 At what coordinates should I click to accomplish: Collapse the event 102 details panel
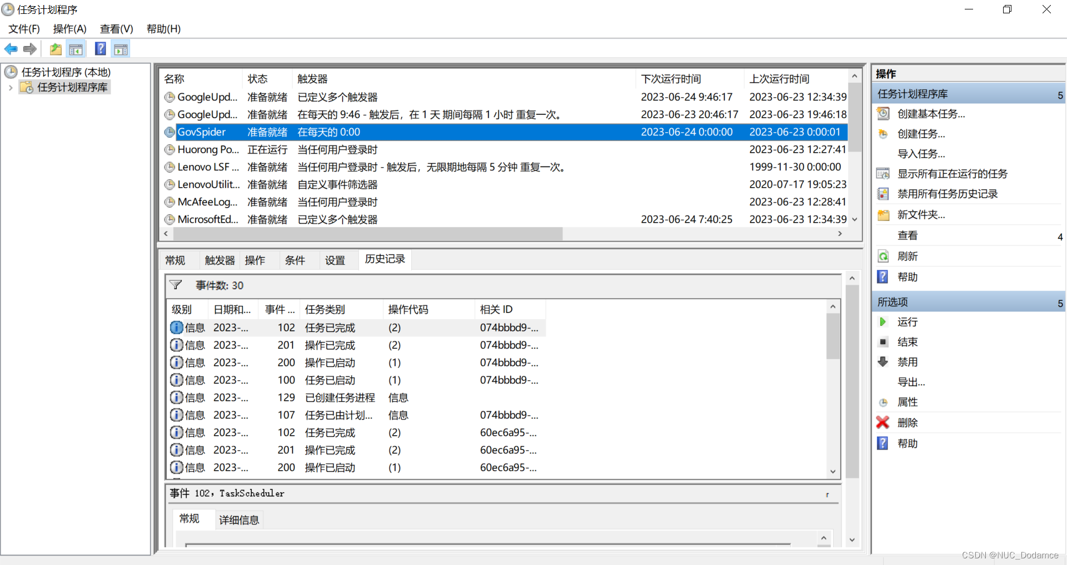827,494
